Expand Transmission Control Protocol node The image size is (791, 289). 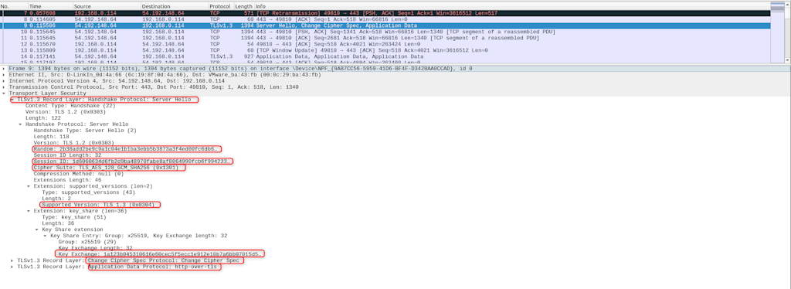click(4, 87)
